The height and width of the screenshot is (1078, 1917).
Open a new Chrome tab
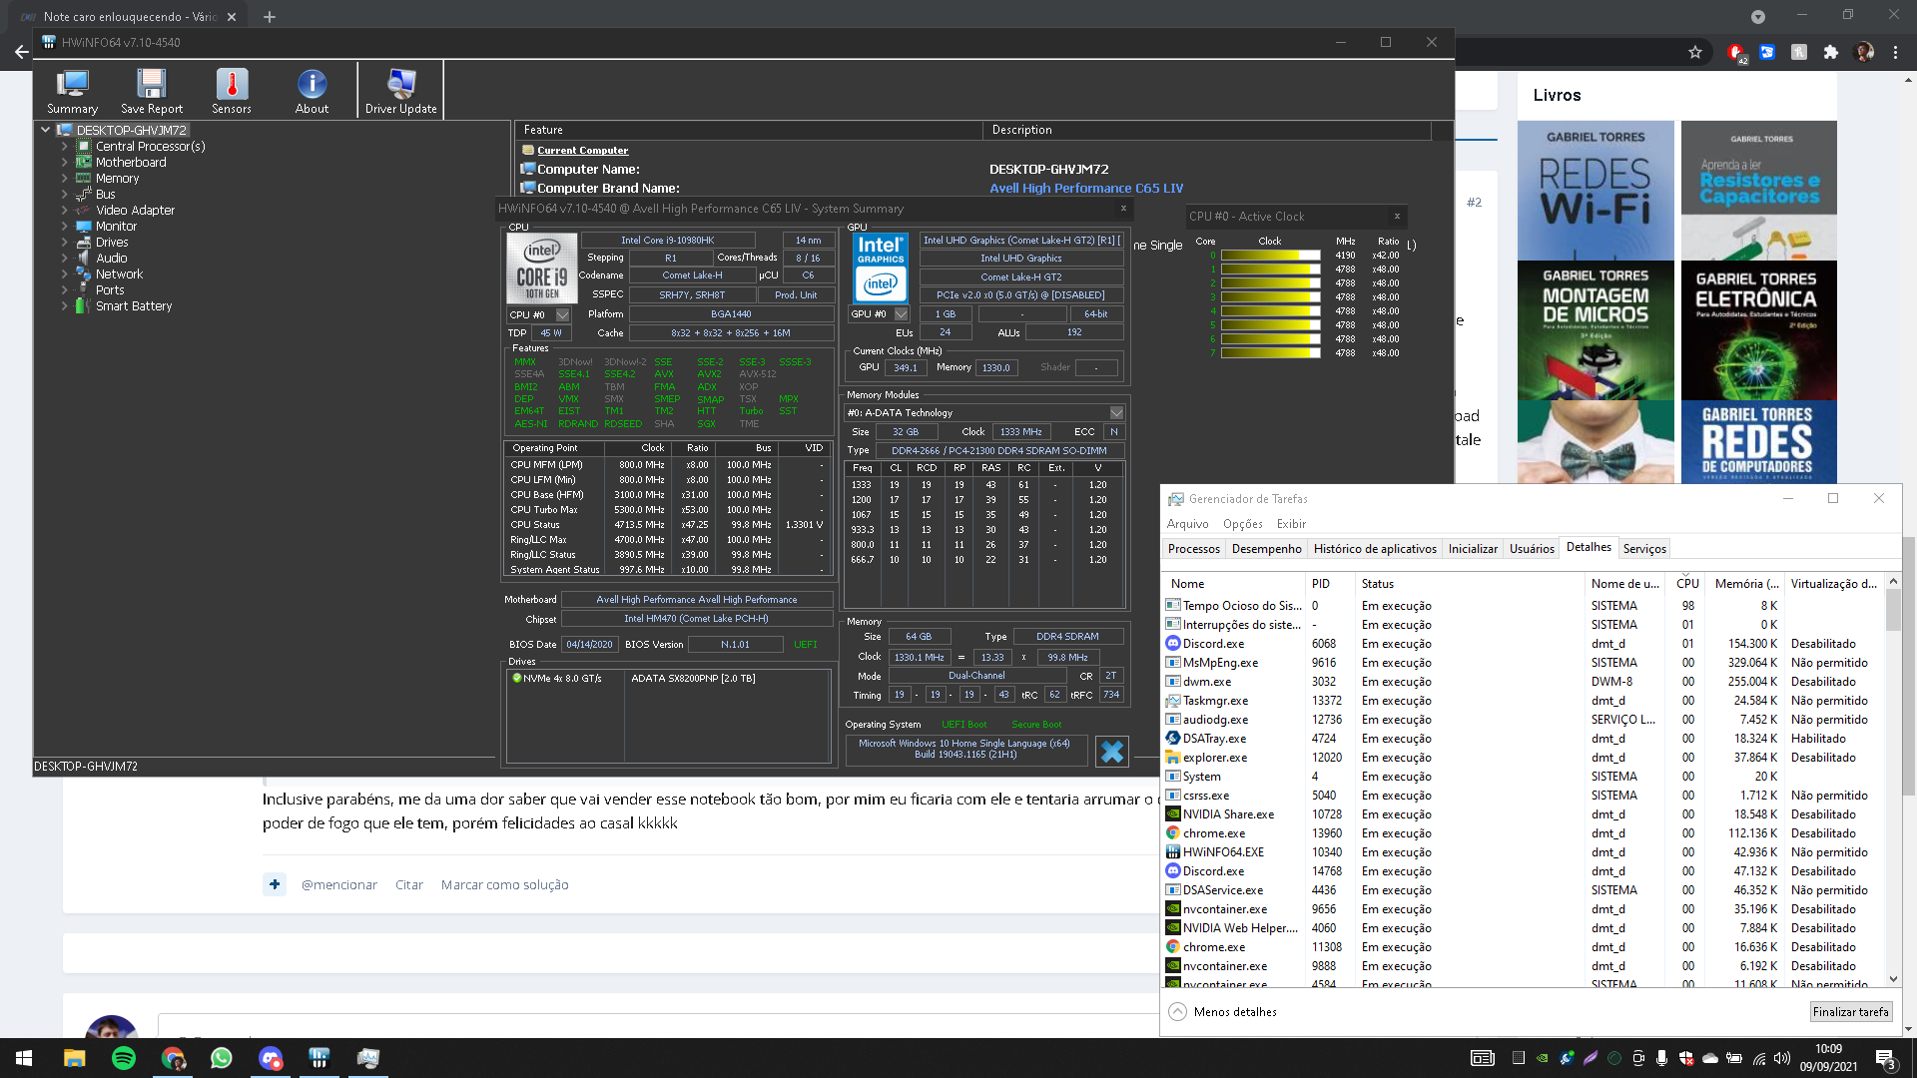click(269, 16)
